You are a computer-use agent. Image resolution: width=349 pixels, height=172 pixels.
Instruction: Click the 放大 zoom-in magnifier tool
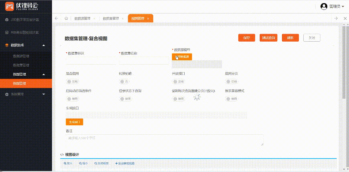[x=68, y=163]
